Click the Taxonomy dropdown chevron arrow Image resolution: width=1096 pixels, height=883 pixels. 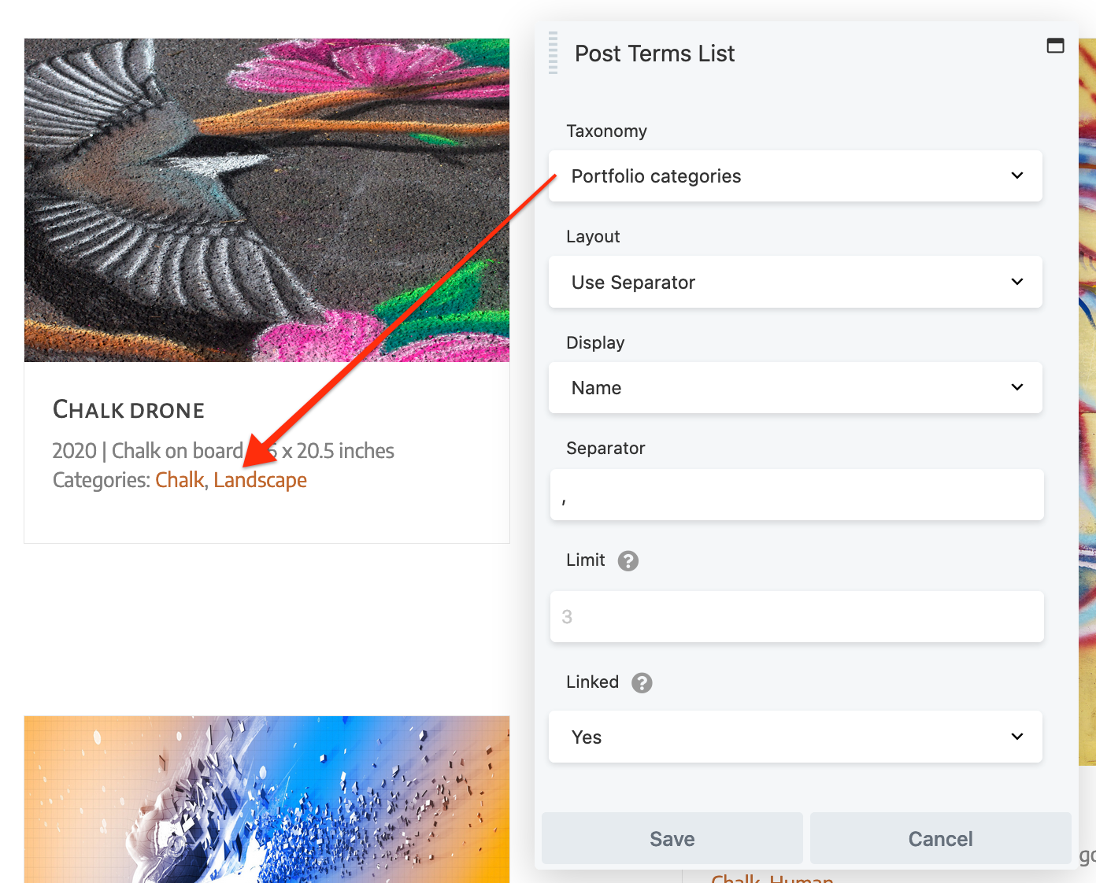(x=1017, y=175)
